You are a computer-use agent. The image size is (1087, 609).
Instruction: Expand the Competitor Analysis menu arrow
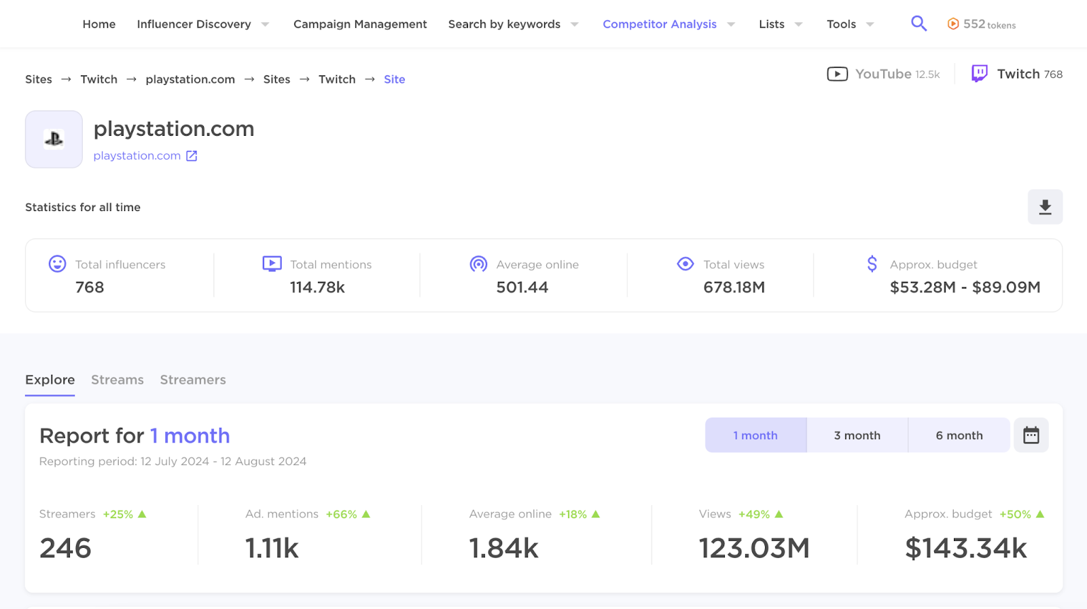point(731,24)
